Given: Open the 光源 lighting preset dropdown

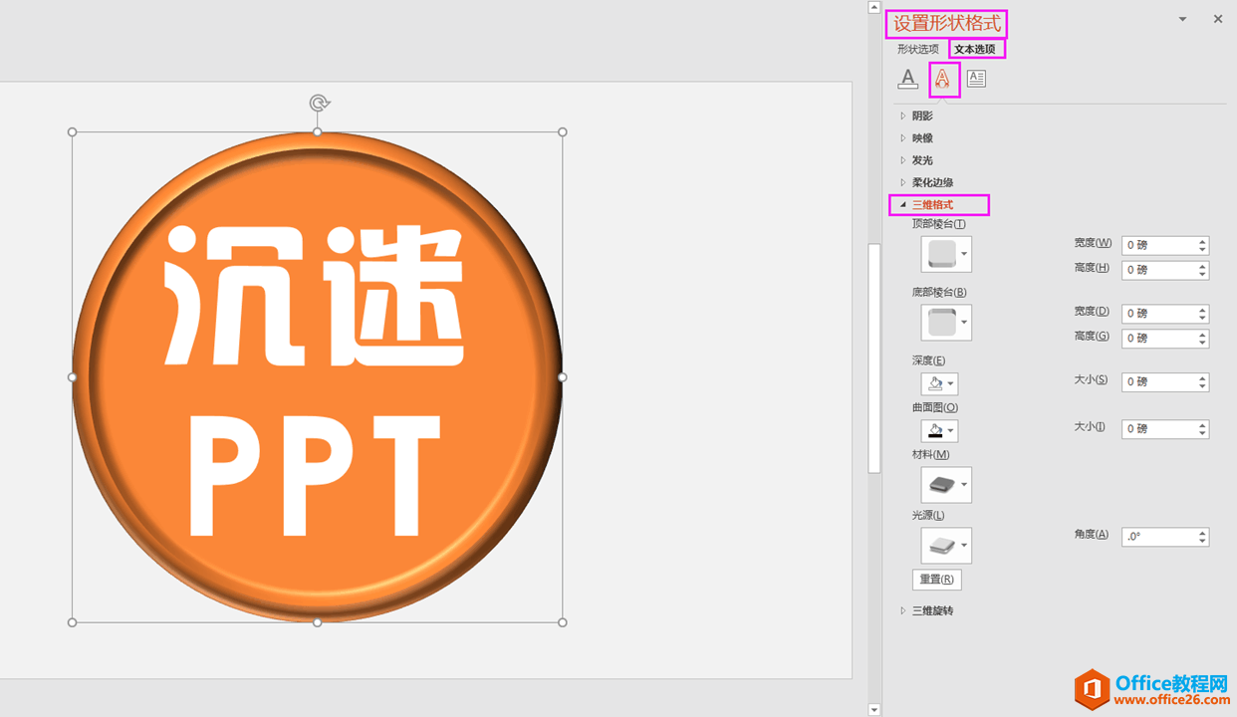Looking at the screenshot, I should tap(946, 546).
